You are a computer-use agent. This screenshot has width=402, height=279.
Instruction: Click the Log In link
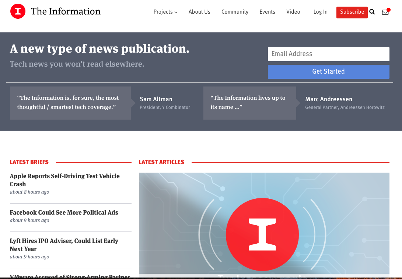[x=320, y=12]
